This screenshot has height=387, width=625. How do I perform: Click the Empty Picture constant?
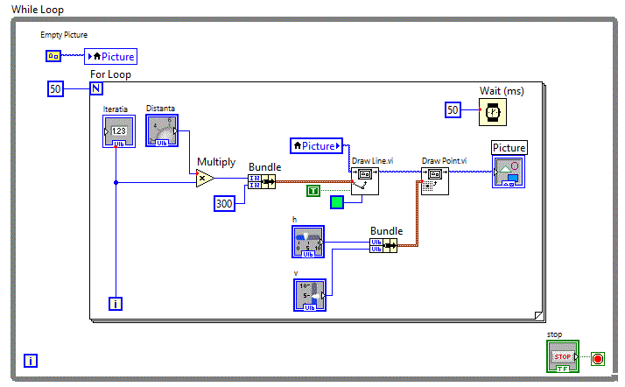[x=53, y=56]
